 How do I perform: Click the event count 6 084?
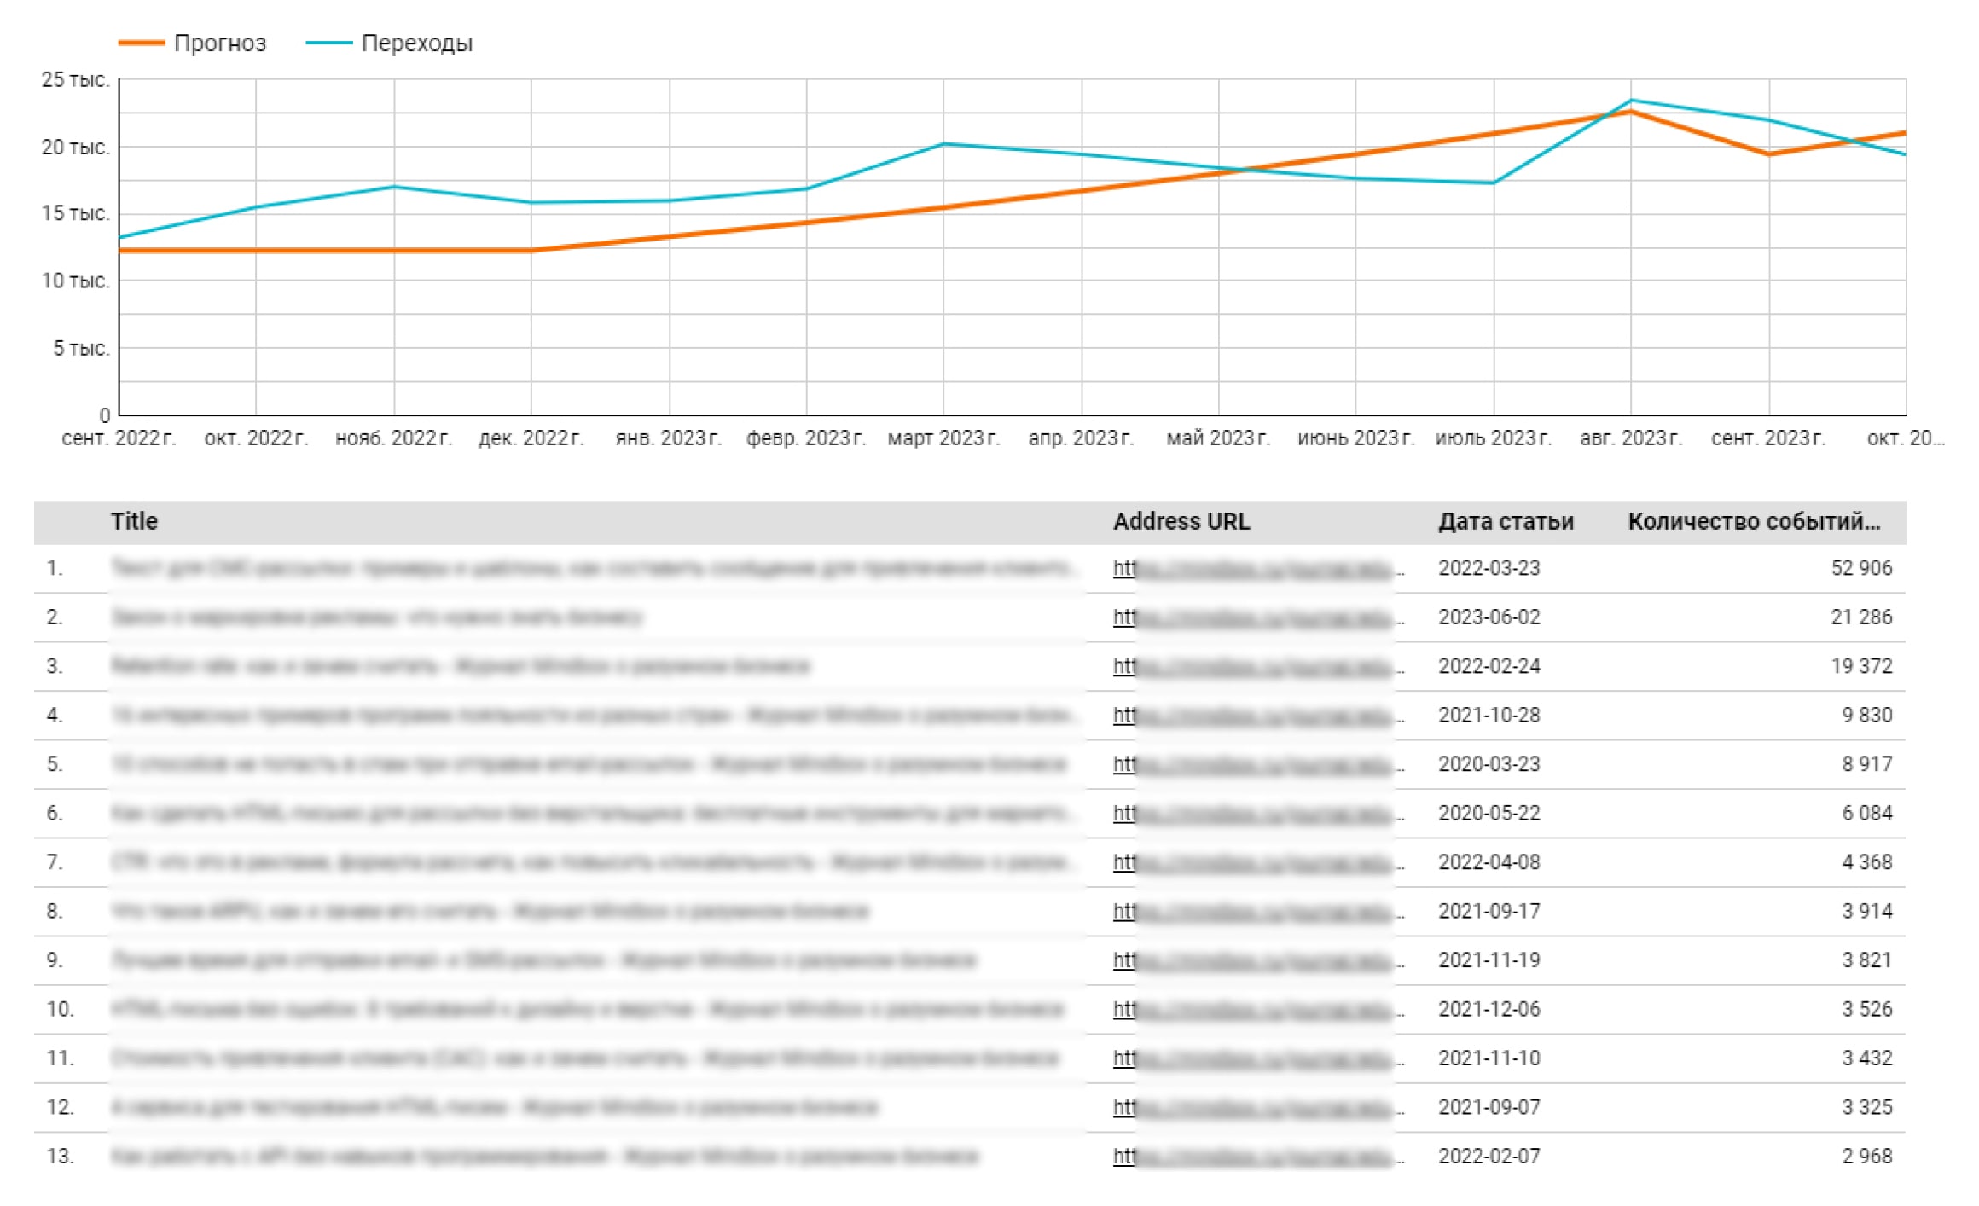1866,813
